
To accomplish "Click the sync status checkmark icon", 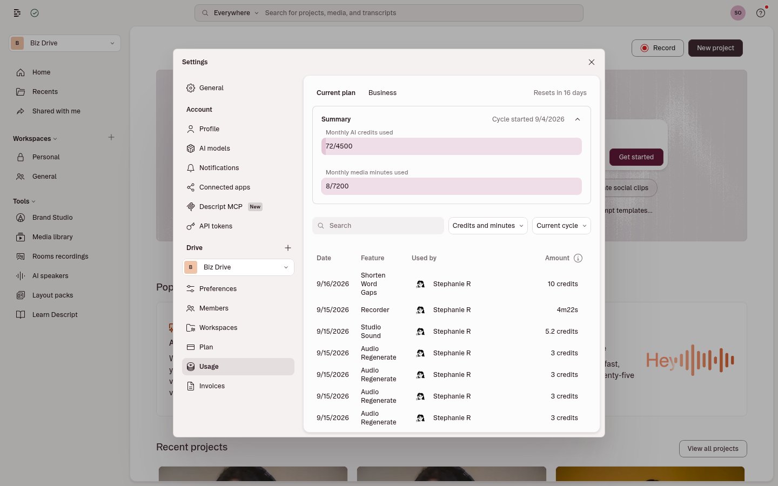I will [x=35, y=13].
